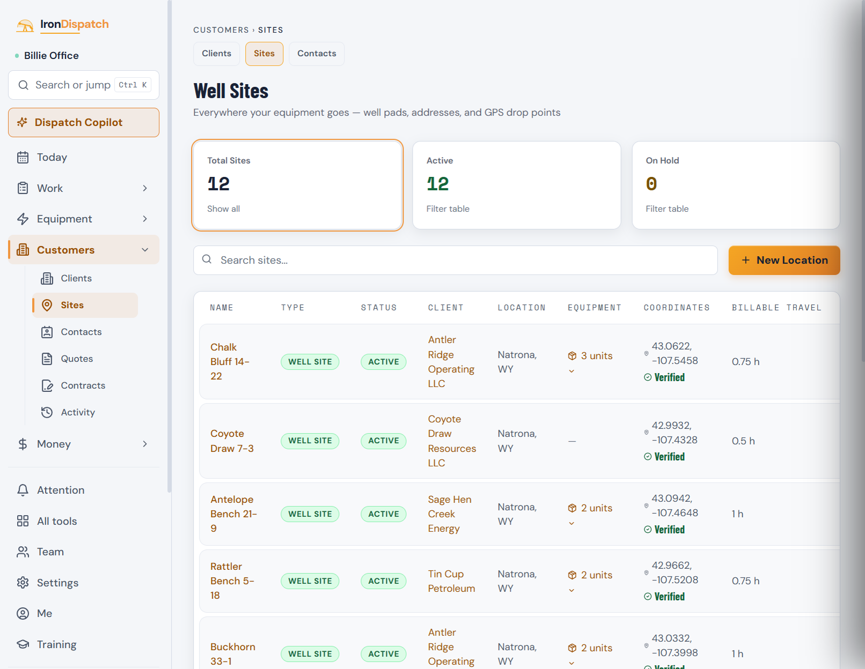865x669 pixels.
Task: Click the Contacts sidebar icon
Action: (x=47, y=332)
